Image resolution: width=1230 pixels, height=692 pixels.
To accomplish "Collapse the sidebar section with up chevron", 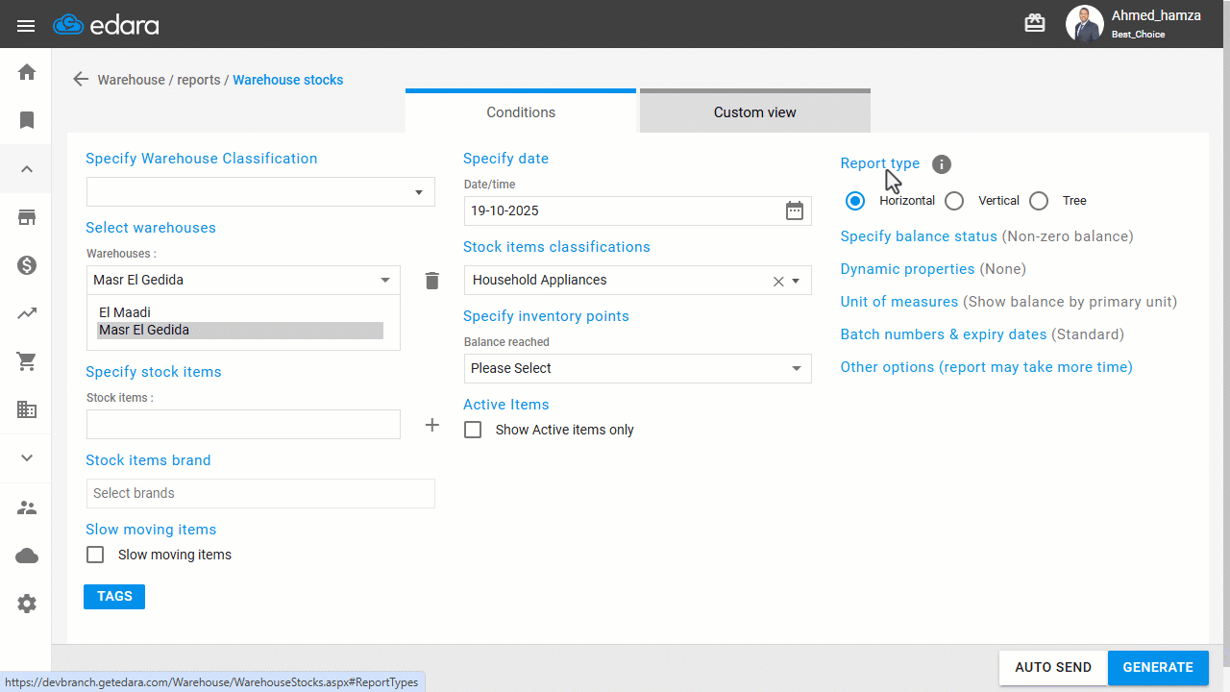I will coord(27,169).
